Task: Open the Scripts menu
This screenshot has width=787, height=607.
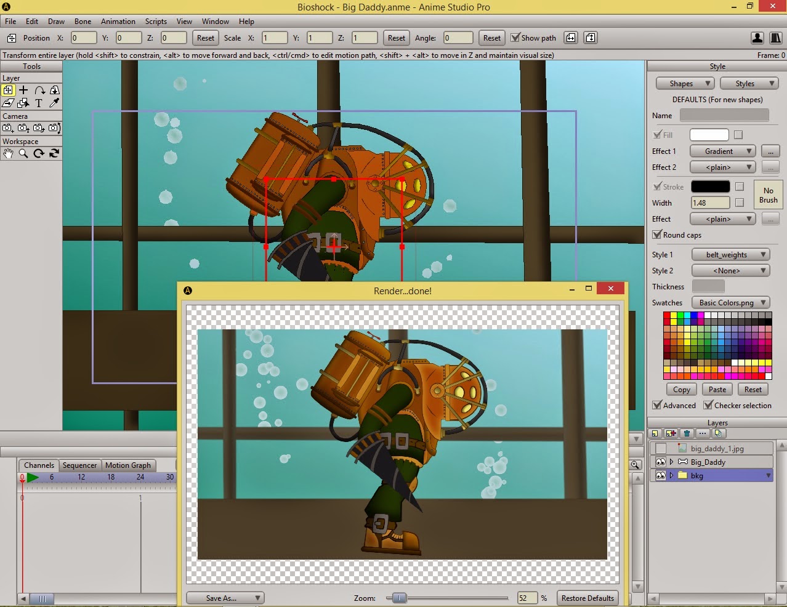Action: point(156,21)
